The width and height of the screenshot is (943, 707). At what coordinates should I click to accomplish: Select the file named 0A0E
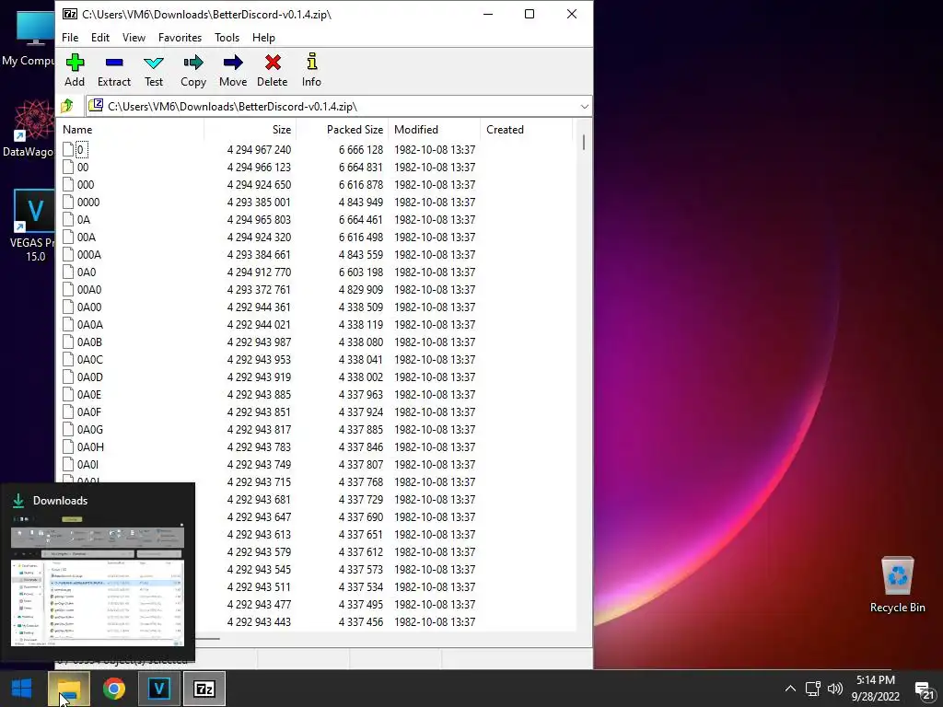(89, 394)
